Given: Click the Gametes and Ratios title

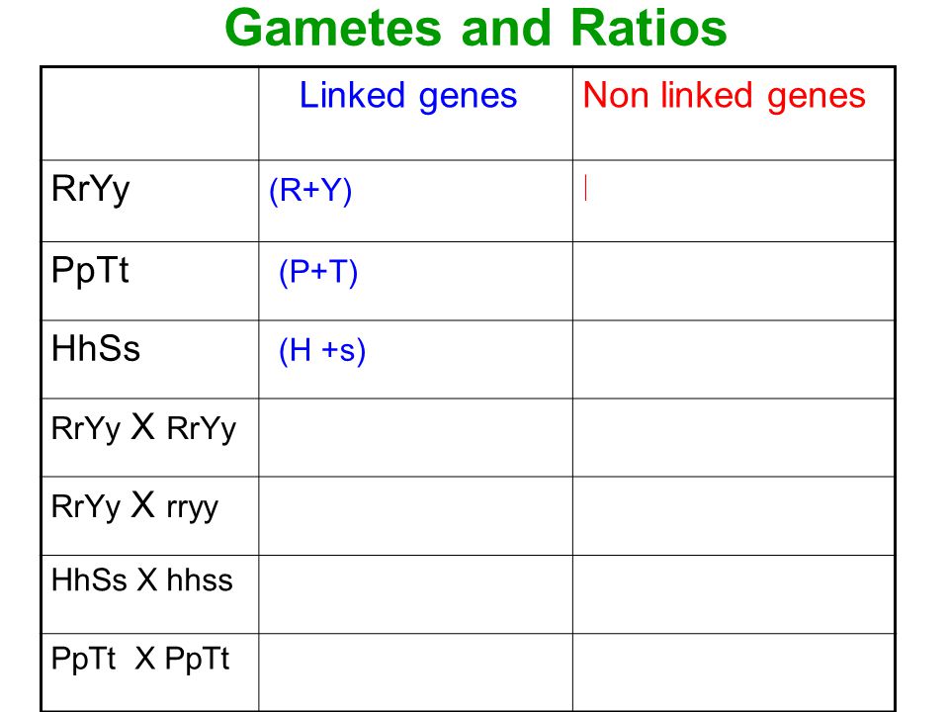Looking at the screenshot, I should coord(475,29).
